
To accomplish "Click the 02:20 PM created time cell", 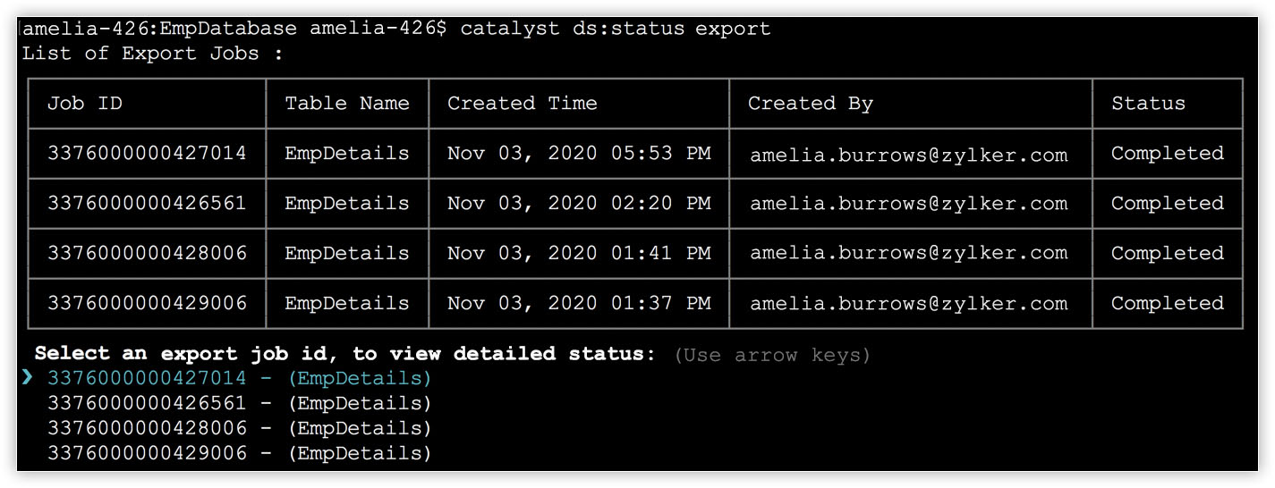I will (x=579, y=203).
